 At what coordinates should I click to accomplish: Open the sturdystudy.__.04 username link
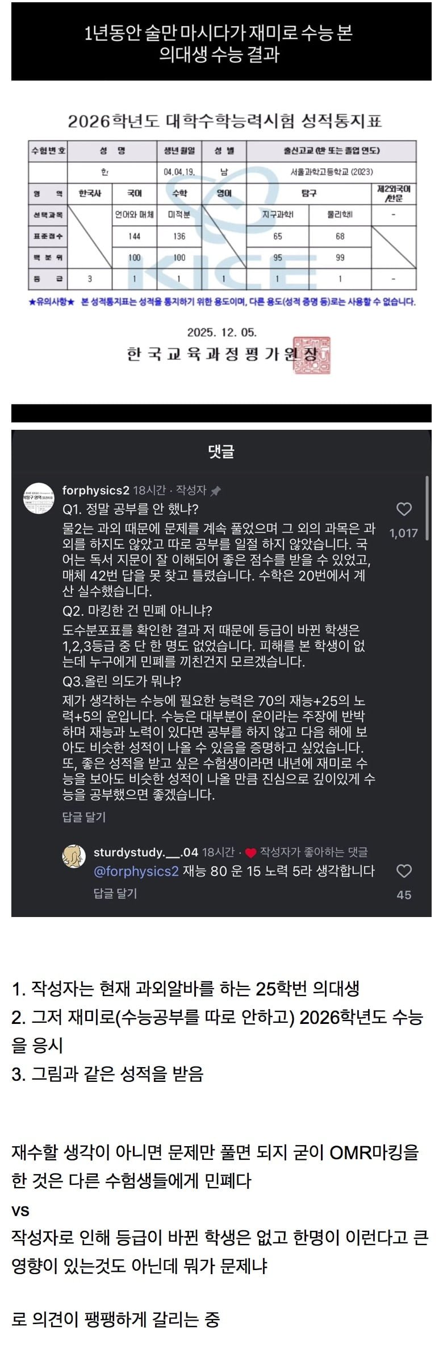pyautogui.click(x=145, y=852)
